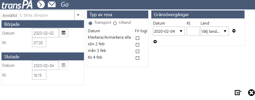Image resolution: width=255 pixels, height=100 pixels.
Task: Toggle Markera/Avmarkera alla checkbox
Action: click(137, 38)
